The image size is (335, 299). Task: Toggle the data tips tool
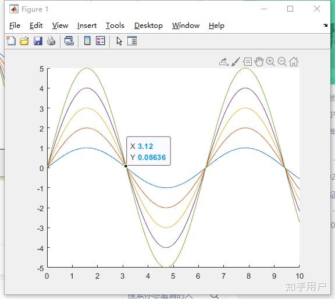coord(247,62)
